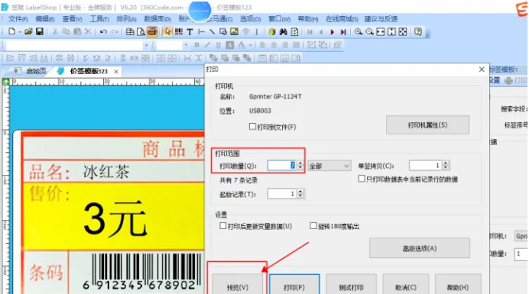Screen dimensions: 529x294
Task: Click 打印机属性(S) button
Action: coord(427,125)
